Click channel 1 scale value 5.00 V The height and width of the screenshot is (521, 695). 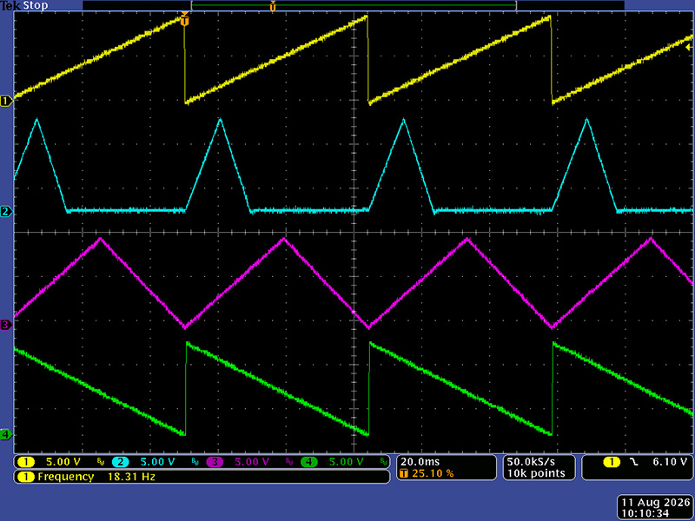click(x=63, y=462)
